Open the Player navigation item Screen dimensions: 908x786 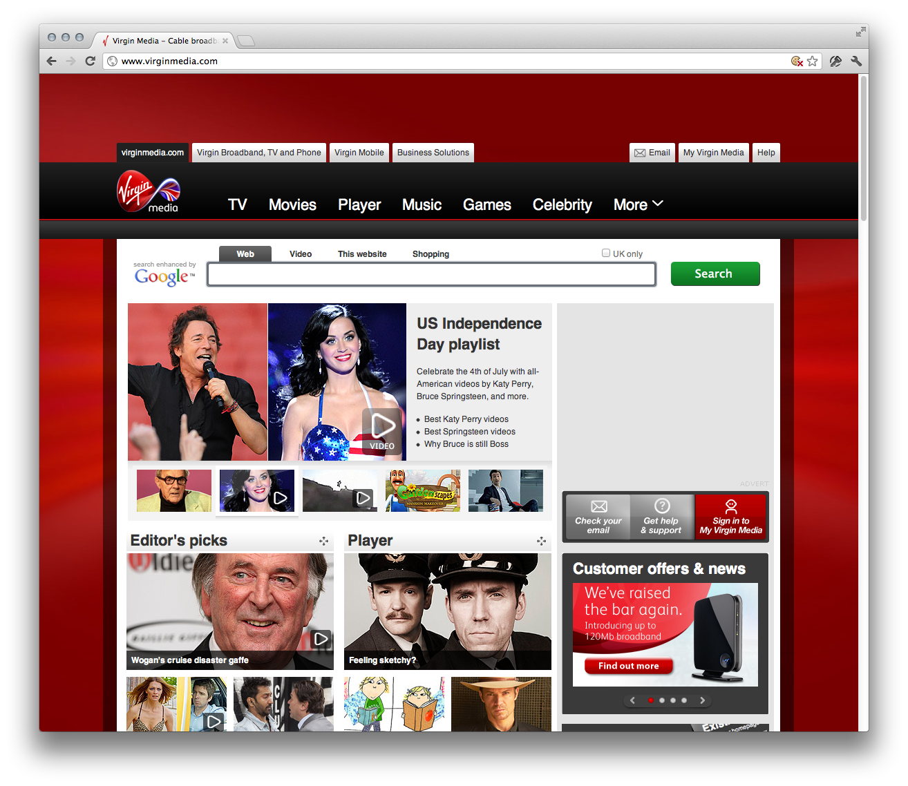click(359, 205)
